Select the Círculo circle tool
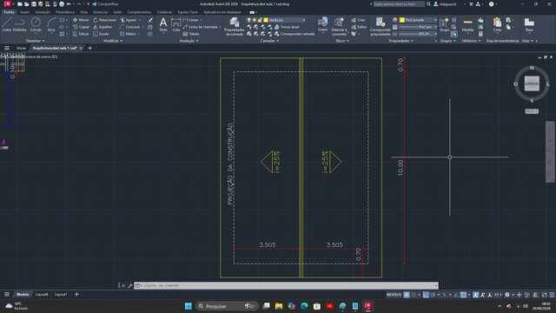Image resolution: width=556 pixels, height=313 pixels. coord(36,24)
